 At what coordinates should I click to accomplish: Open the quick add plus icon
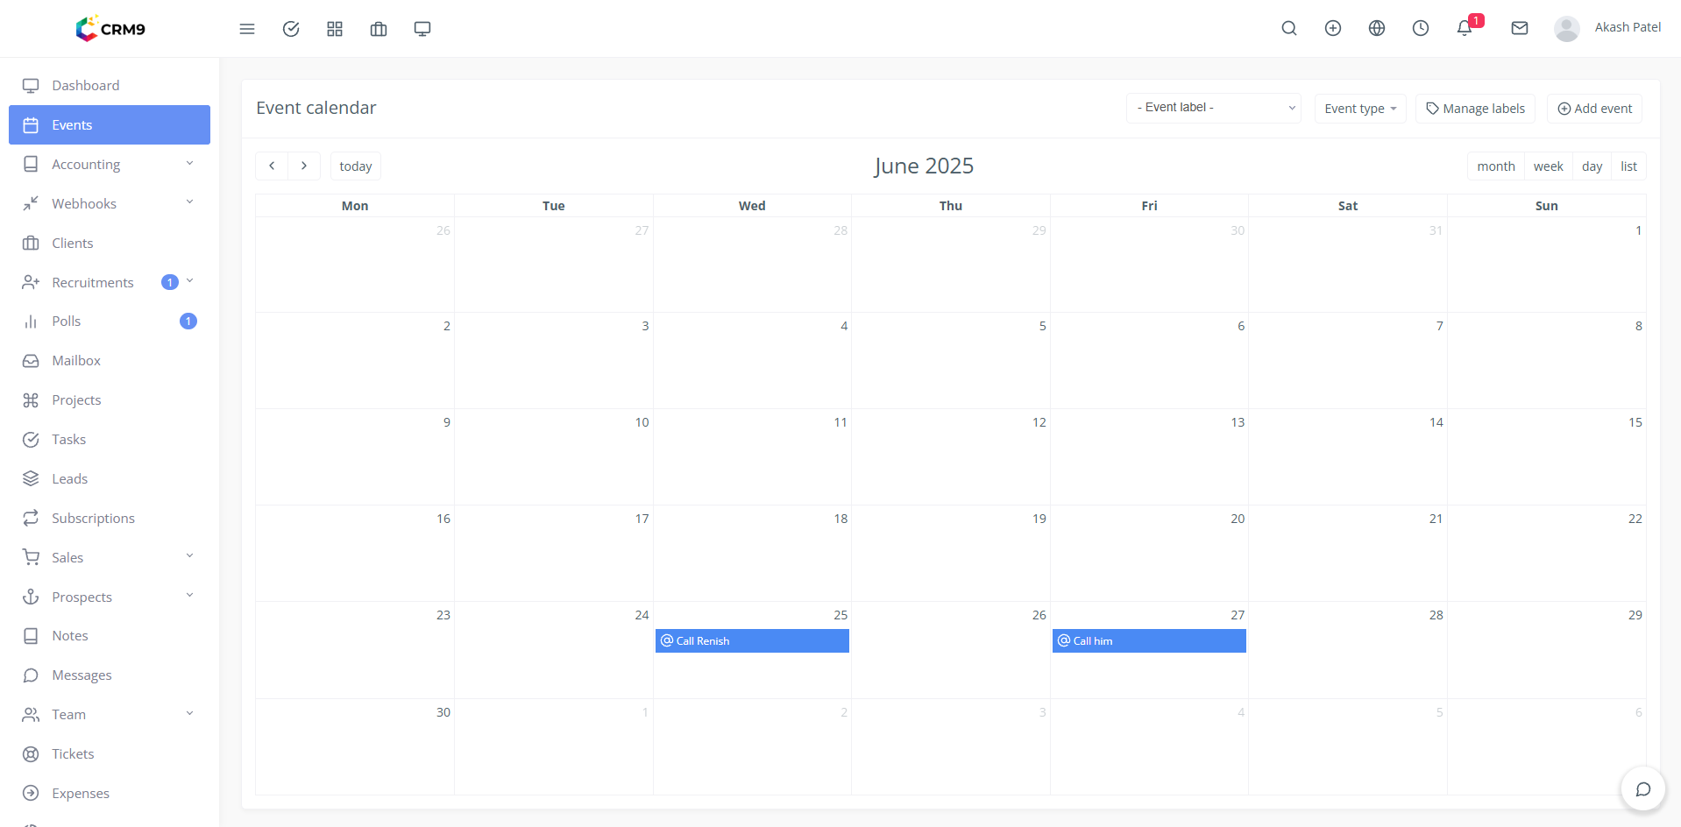click(x=1332, y=28)
